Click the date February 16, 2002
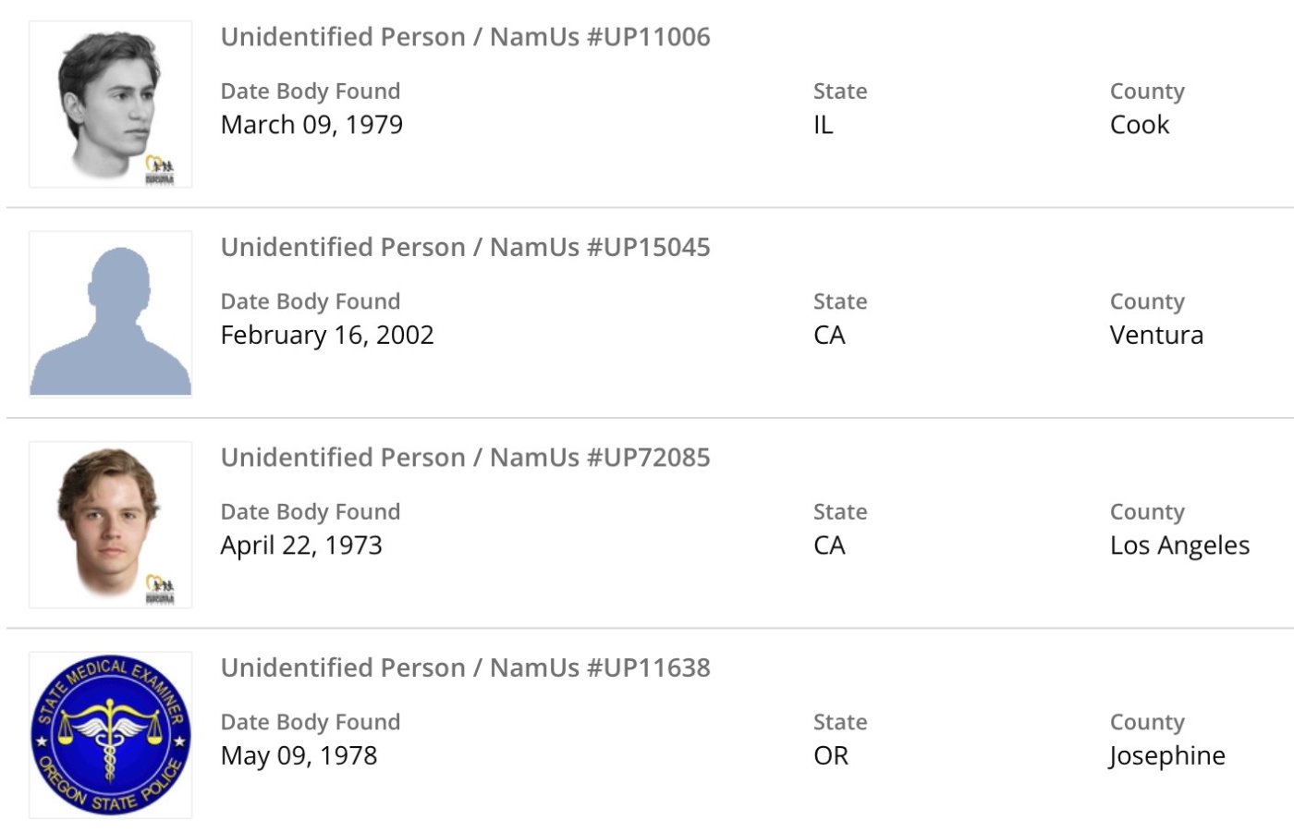Image resolution: width=1294 pixels, height=833 pixels. coord(327,335)
